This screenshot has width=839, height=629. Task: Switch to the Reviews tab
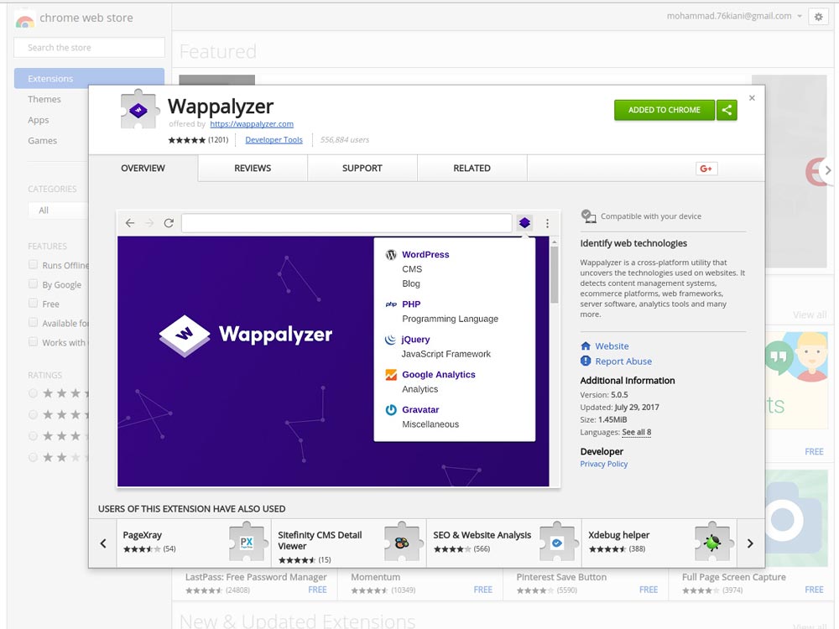[x=252, y=168]
